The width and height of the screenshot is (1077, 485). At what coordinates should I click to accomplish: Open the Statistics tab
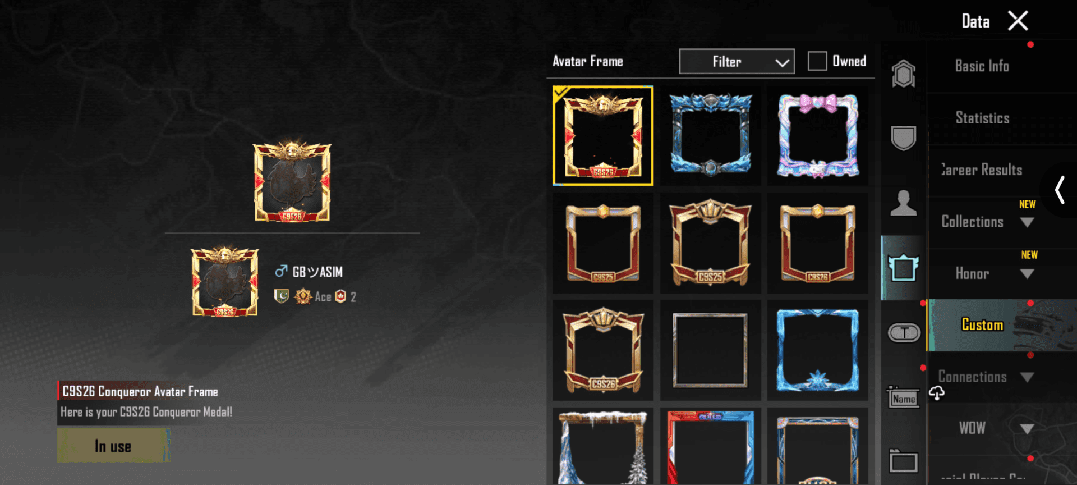coord(982,118)
